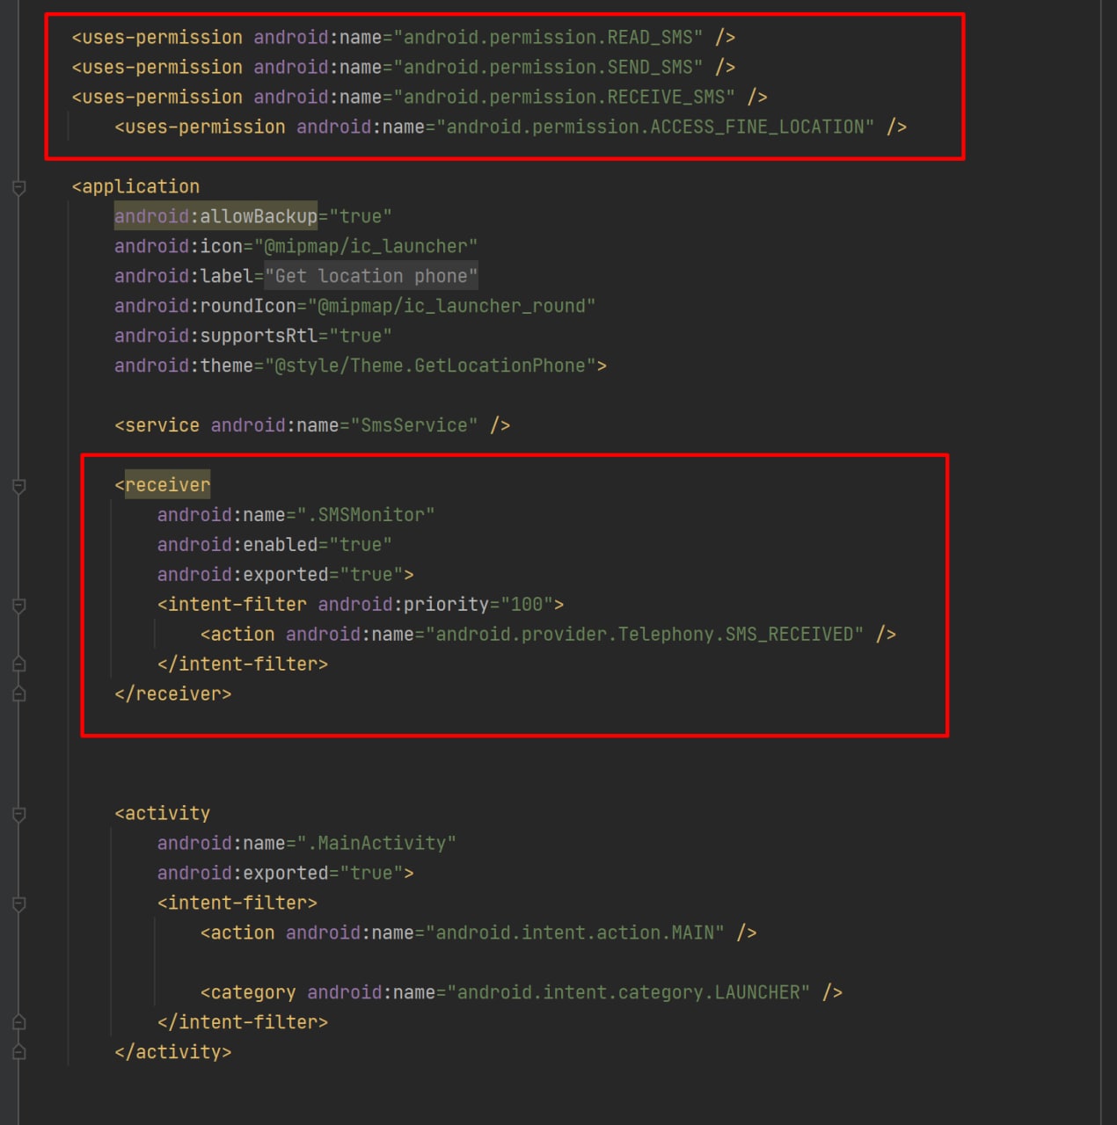Click the receiver's android:exported="true" line
Viewport: 1117px width, 1125px height.
pyautogui.click(x=286, y=575)
